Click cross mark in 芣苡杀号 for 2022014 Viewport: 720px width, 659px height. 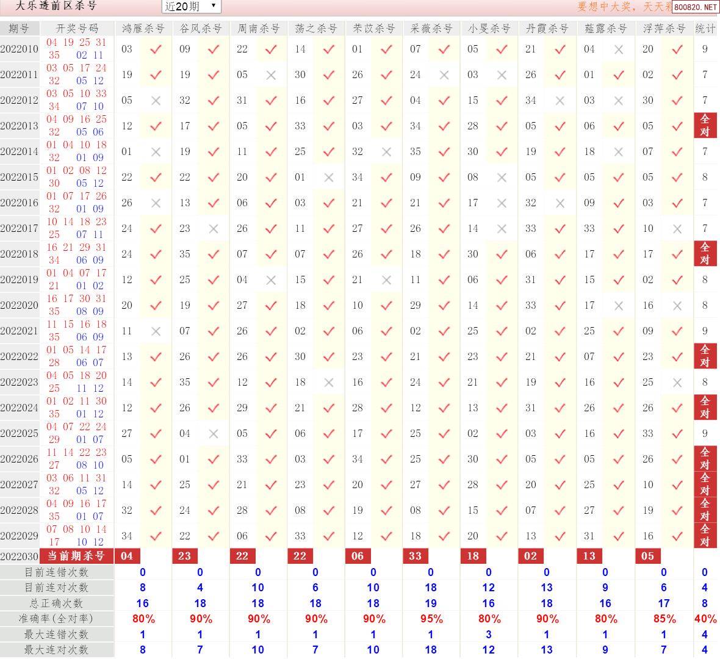(386, 152)
